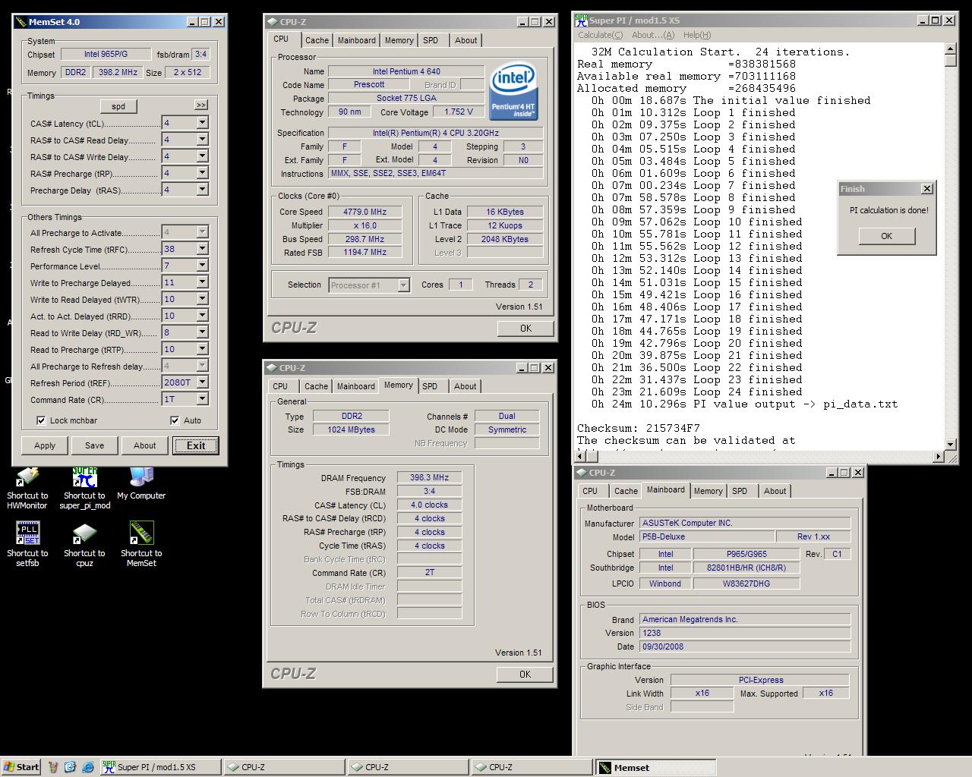Open the Command Rate (CR) dropdown
This screenshot has height=777, width=972.
[x=202, y=399]
